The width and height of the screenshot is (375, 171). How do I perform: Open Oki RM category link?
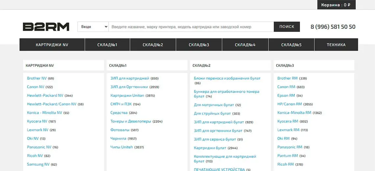[x=284, y=138]
